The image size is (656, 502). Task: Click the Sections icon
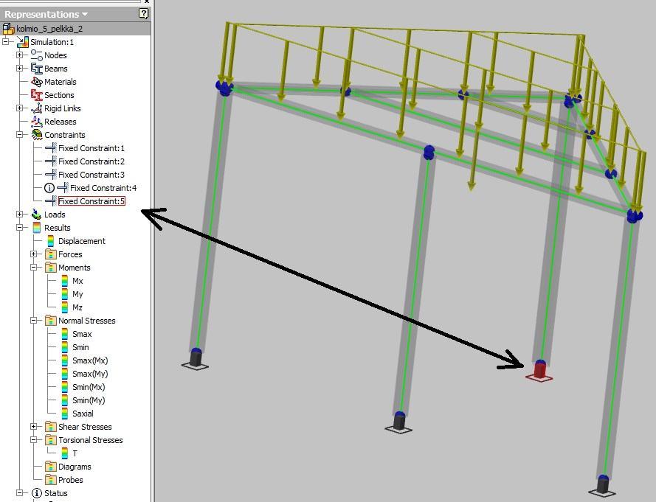(36, 95)
